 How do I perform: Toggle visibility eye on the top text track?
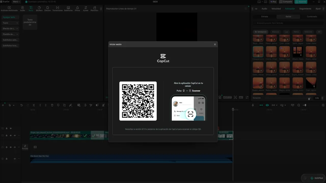point(11,129)
